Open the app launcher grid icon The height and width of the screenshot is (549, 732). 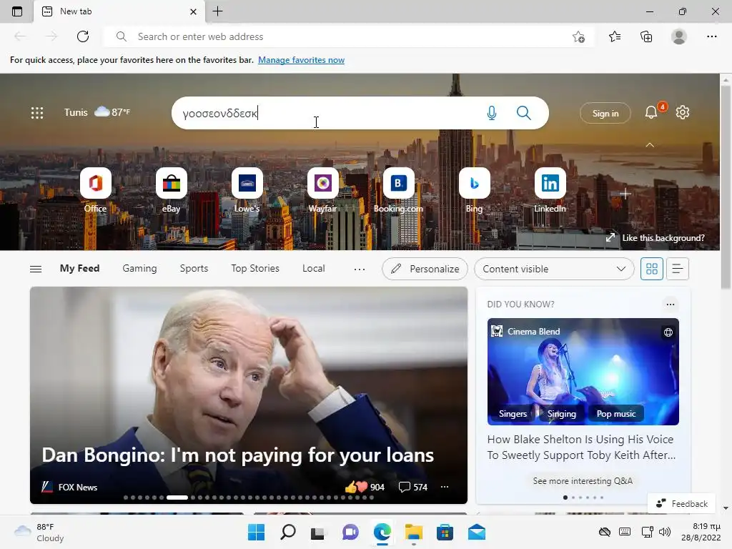tap(37, 112)
